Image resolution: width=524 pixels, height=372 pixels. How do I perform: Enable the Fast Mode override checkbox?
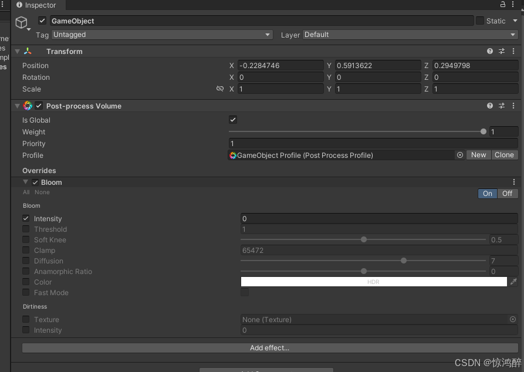[x=26, y=292]
